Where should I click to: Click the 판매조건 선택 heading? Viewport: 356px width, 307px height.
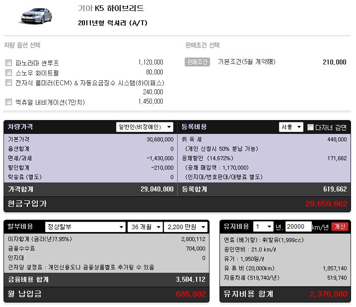tap(202, 45)
